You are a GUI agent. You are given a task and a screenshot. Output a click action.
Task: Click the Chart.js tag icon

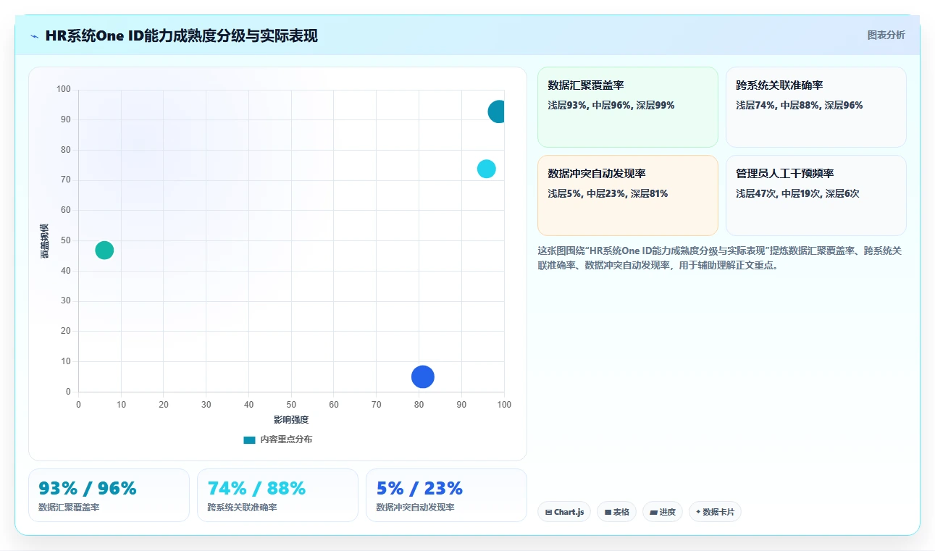(x=548, y=513)
